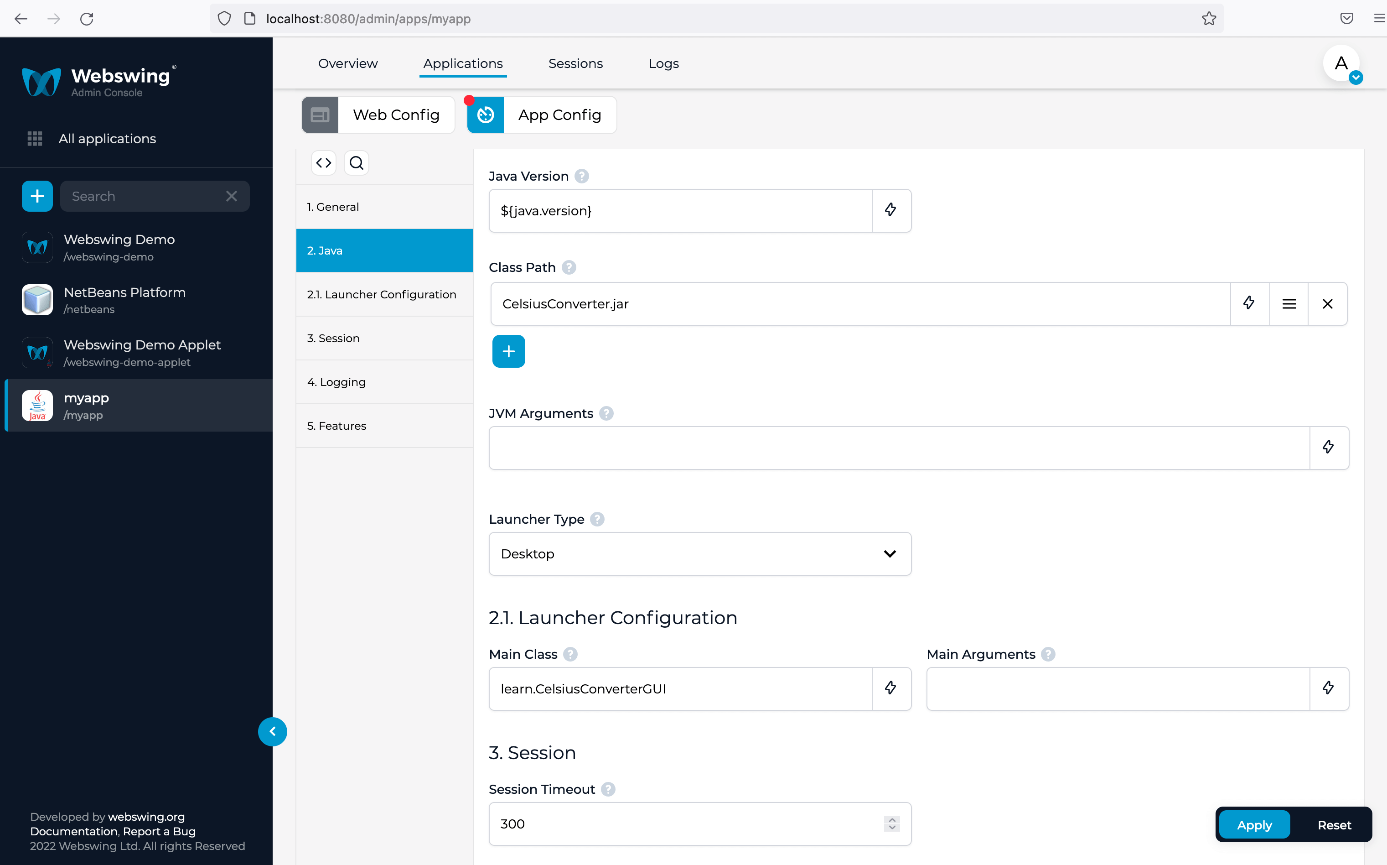Image resolution: width=1387 pixels, height=865 pixels.
Task: Open the Overview tab
Action: click(x=347, y=63)
